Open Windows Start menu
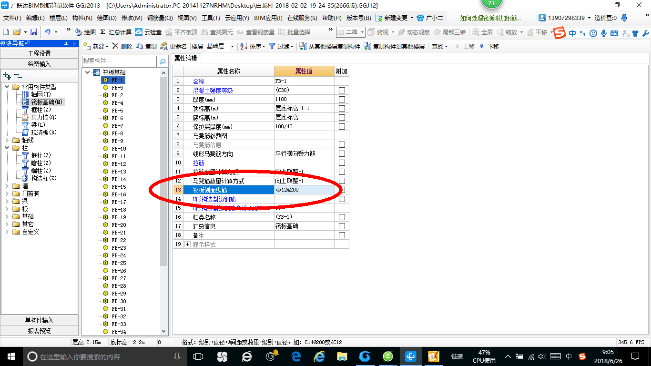The image size is (651, 366). (10, 356)
